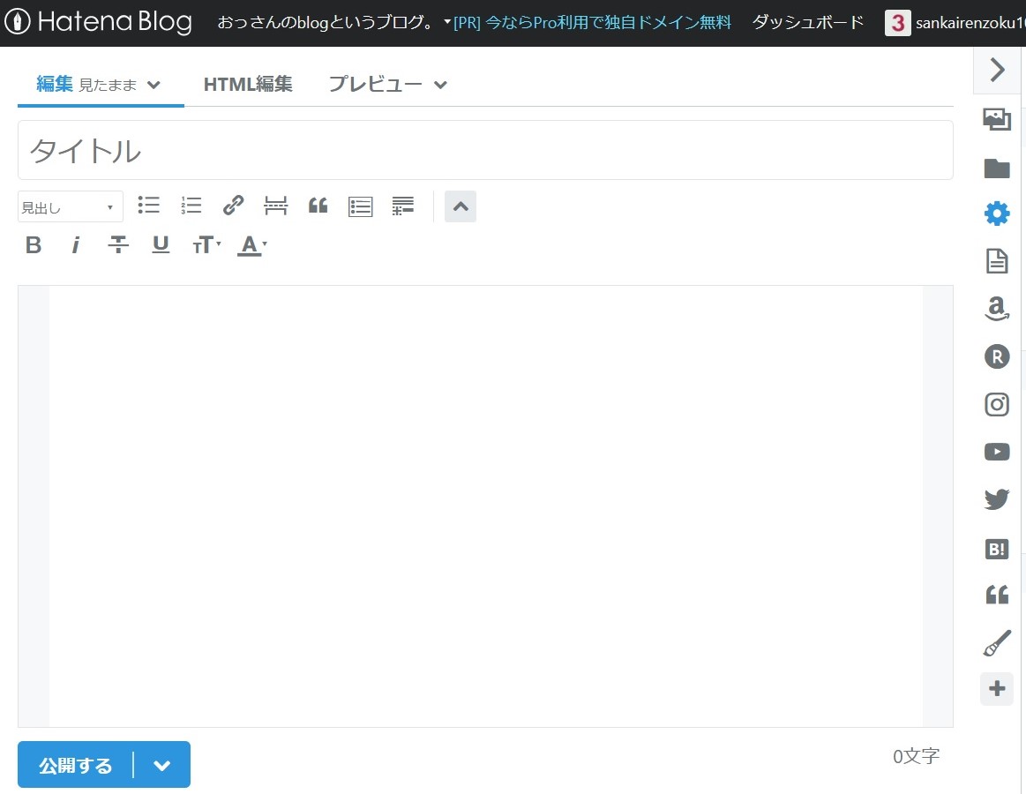
Task: Apply underline formatting
Action: coord(161,244)
